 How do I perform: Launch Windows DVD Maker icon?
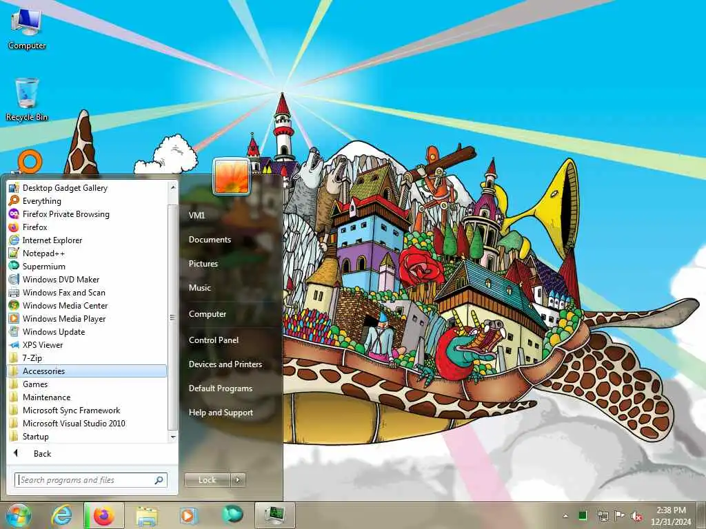pyautogui.click(x=14, y=279)
